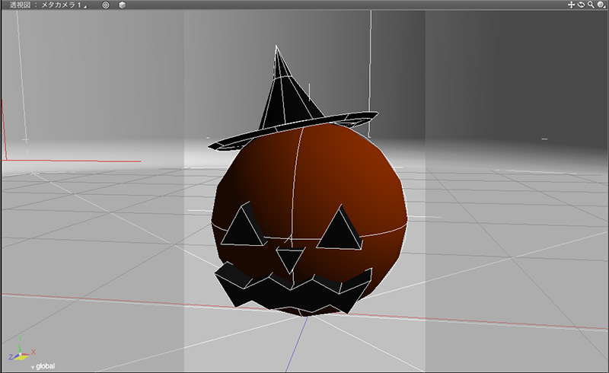The image size is (609, 373).
Task: Open the global coordinate system dropdown
Action: click(x=43, y=366)
